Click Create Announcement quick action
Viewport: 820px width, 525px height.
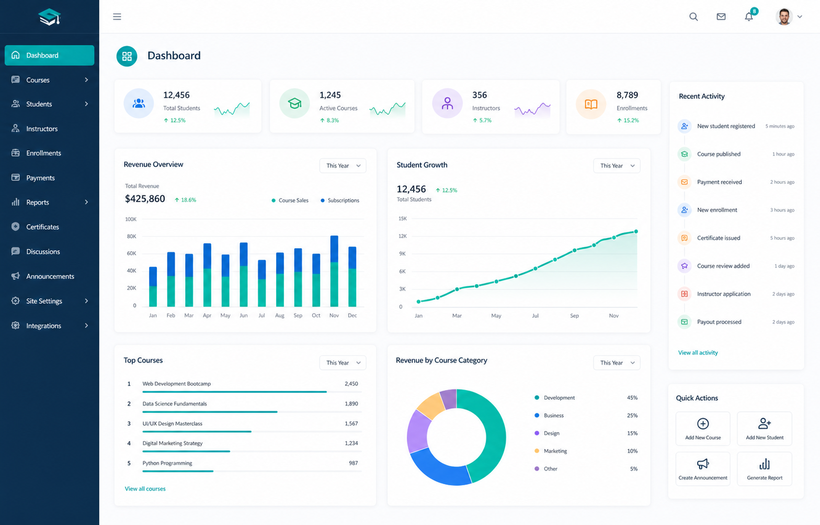[703, 469]
